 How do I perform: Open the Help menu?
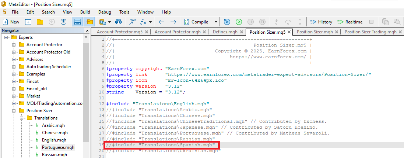click(x=166, y=12)
